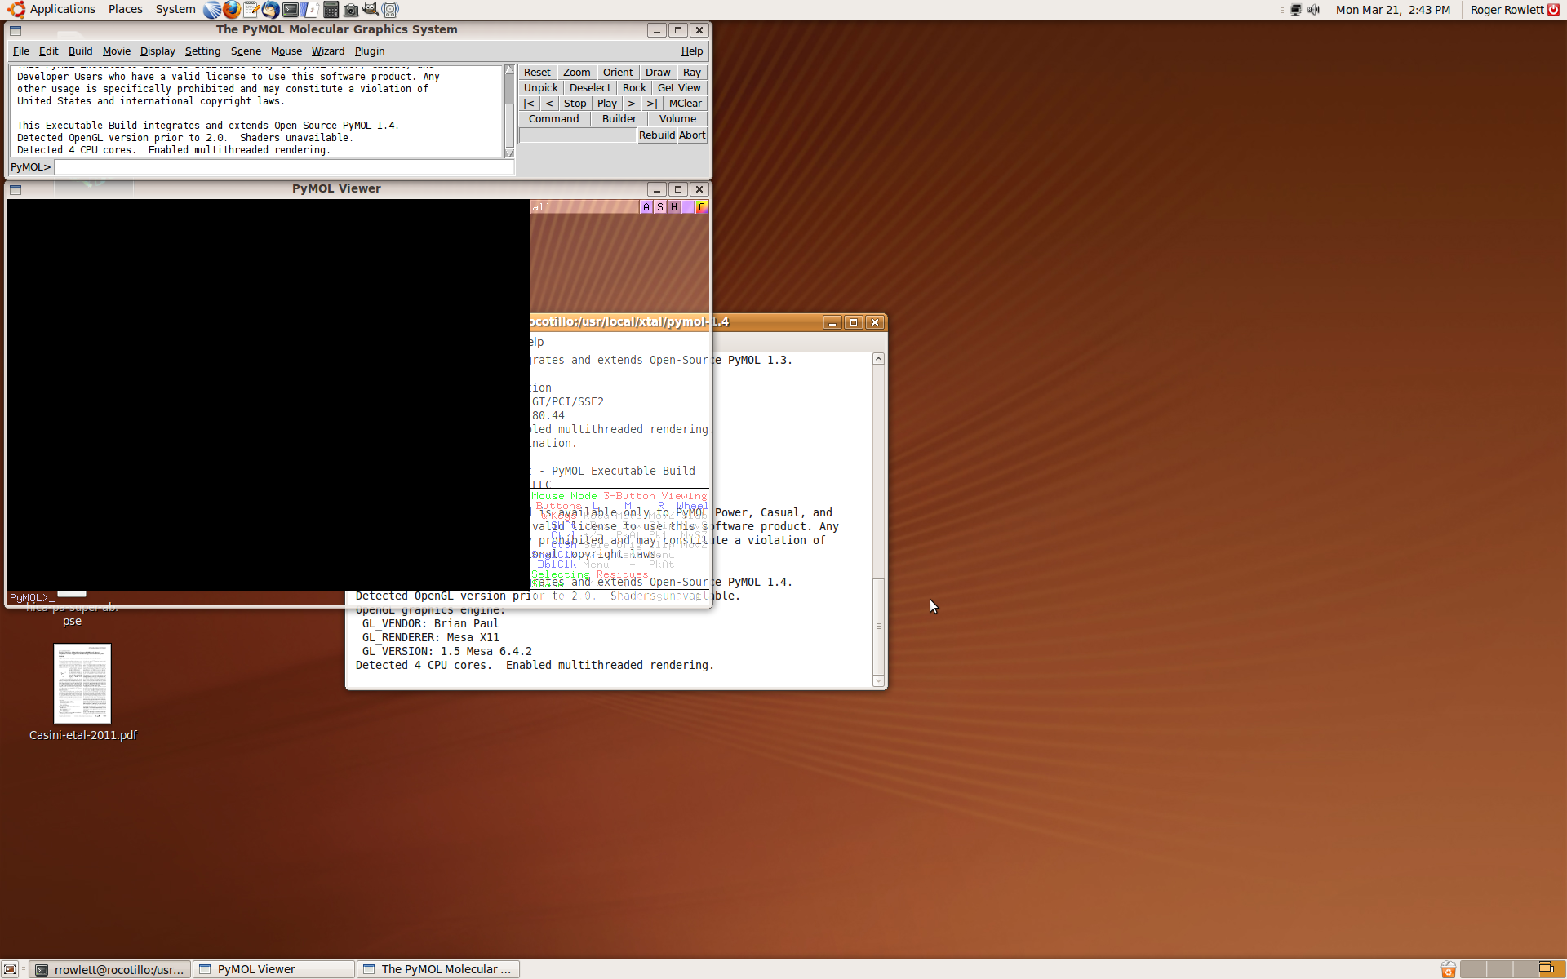Open the calculator launcher icon
Screen dimensions: 1567x979
click(x=331, y=10)
